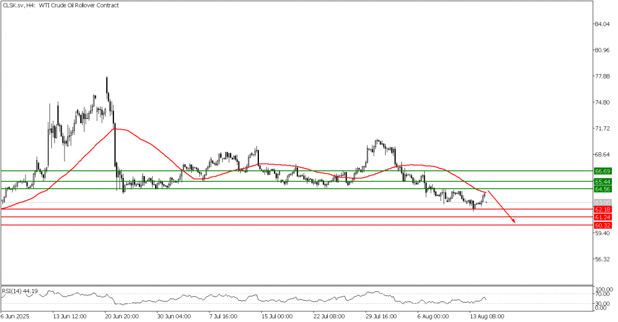Viewport: 618px width, 322px height.
Task: Click the 29 Jul 16:00 time label
Action: click(x=381, y=317)
